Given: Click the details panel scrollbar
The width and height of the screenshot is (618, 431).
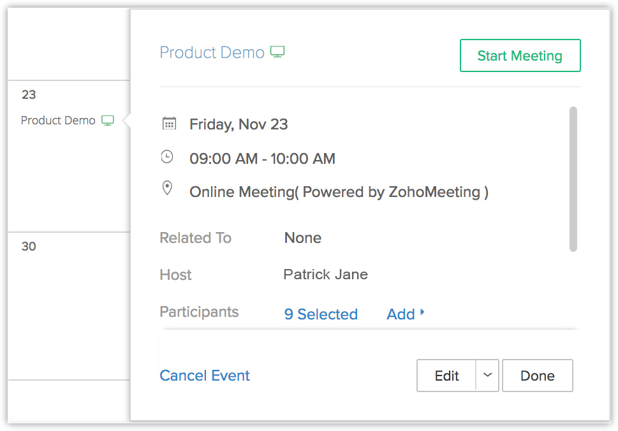Looking at the screenshot, I should tap(573, 179).
